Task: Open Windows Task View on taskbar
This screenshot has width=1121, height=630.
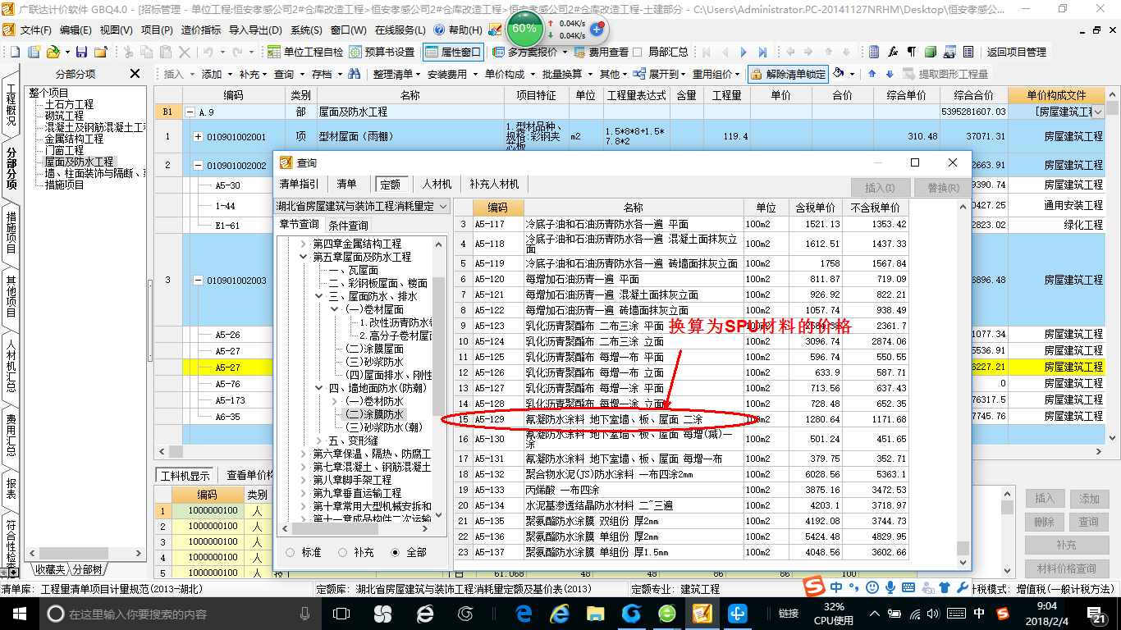Action: (x=341, y=614)
